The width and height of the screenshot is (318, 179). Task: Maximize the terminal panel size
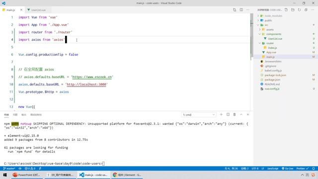tap(241, 114)
